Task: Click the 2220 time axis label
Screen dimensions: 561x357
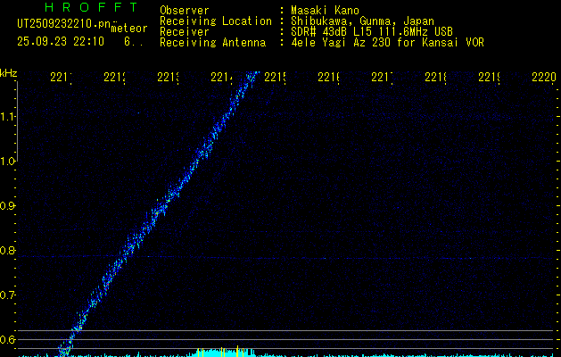Action: 542,78
